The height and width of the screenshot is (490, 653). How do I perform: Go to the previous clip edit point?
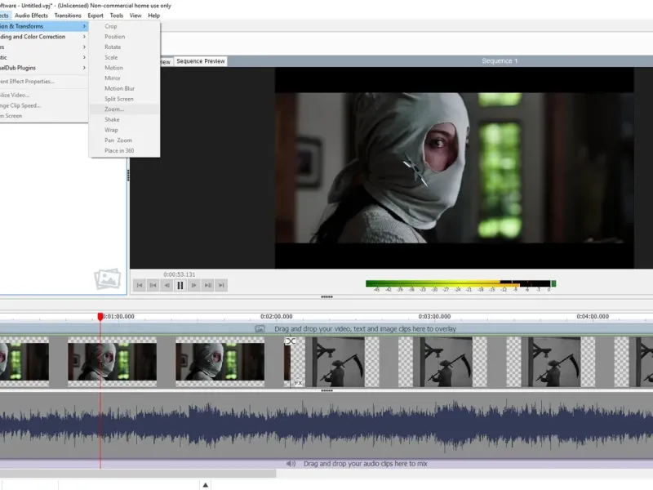pyautogui.click(x=153, y=285)
